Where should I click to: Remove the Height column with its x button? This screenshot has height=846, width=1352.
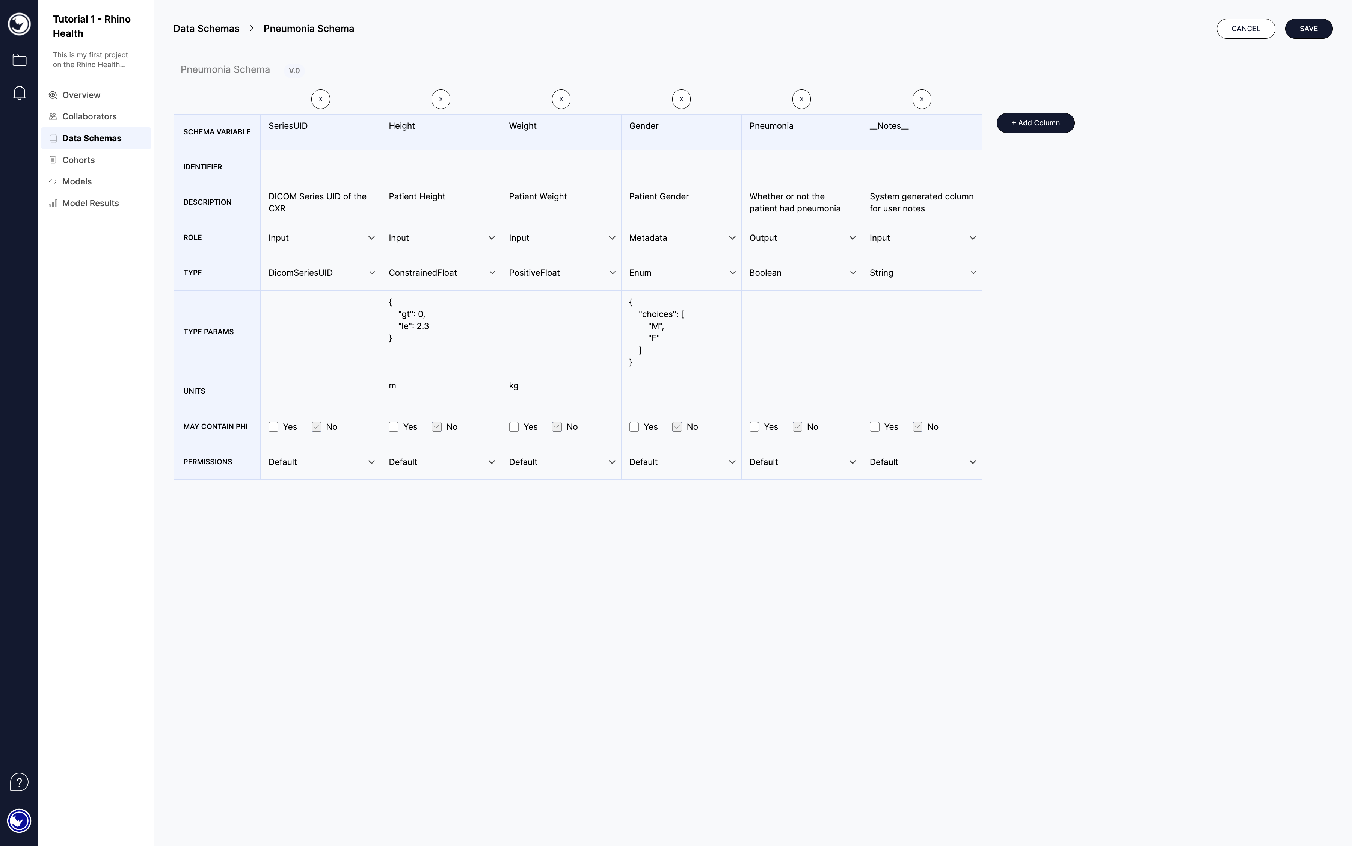point(441,99)
